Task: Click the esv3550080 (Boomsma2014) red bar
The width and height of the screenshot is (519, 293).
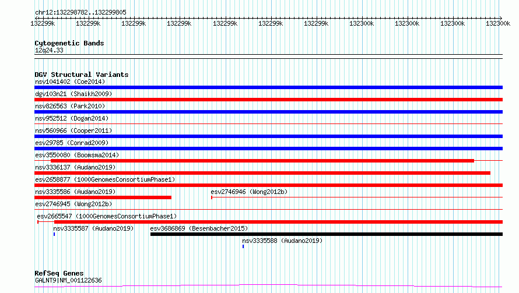Action: (x=262, y=161)
